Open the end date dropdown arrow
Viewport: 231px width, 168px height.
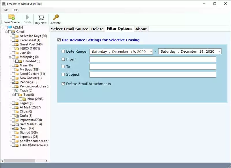(219, 51)
